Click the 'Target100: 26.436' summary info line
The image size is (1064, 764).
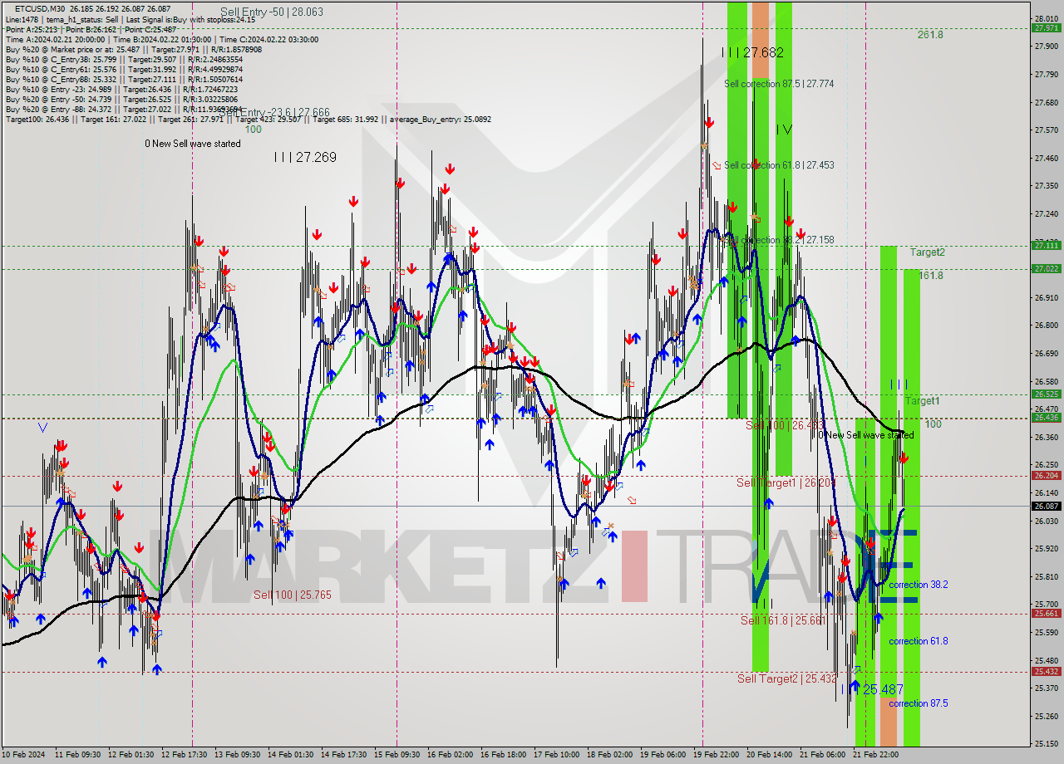pos(249,120)
